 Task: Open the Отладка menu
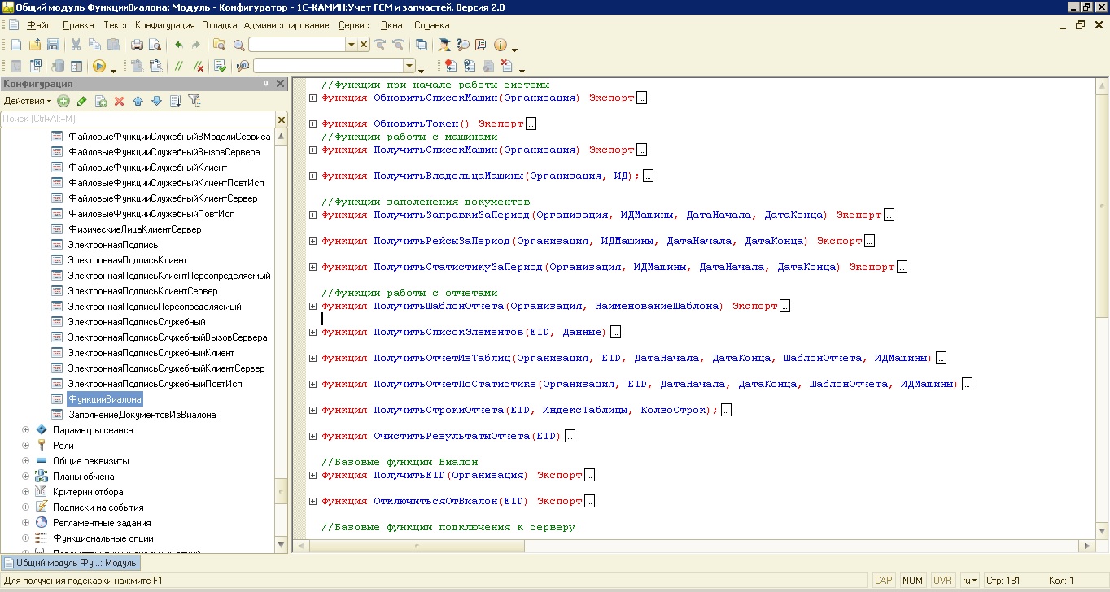(220, 25)
